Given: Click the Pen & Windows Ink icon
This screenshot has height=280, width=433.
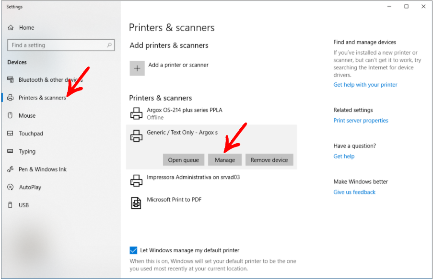Looking at the screenshot, I should (x=10, y=169).
